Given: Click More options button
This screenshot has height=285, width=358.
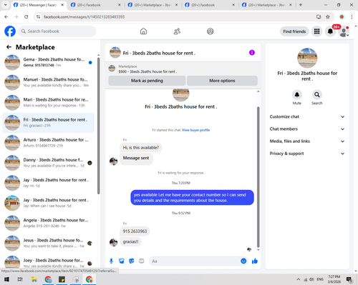Looking at the screenshot, I should 222,81.
